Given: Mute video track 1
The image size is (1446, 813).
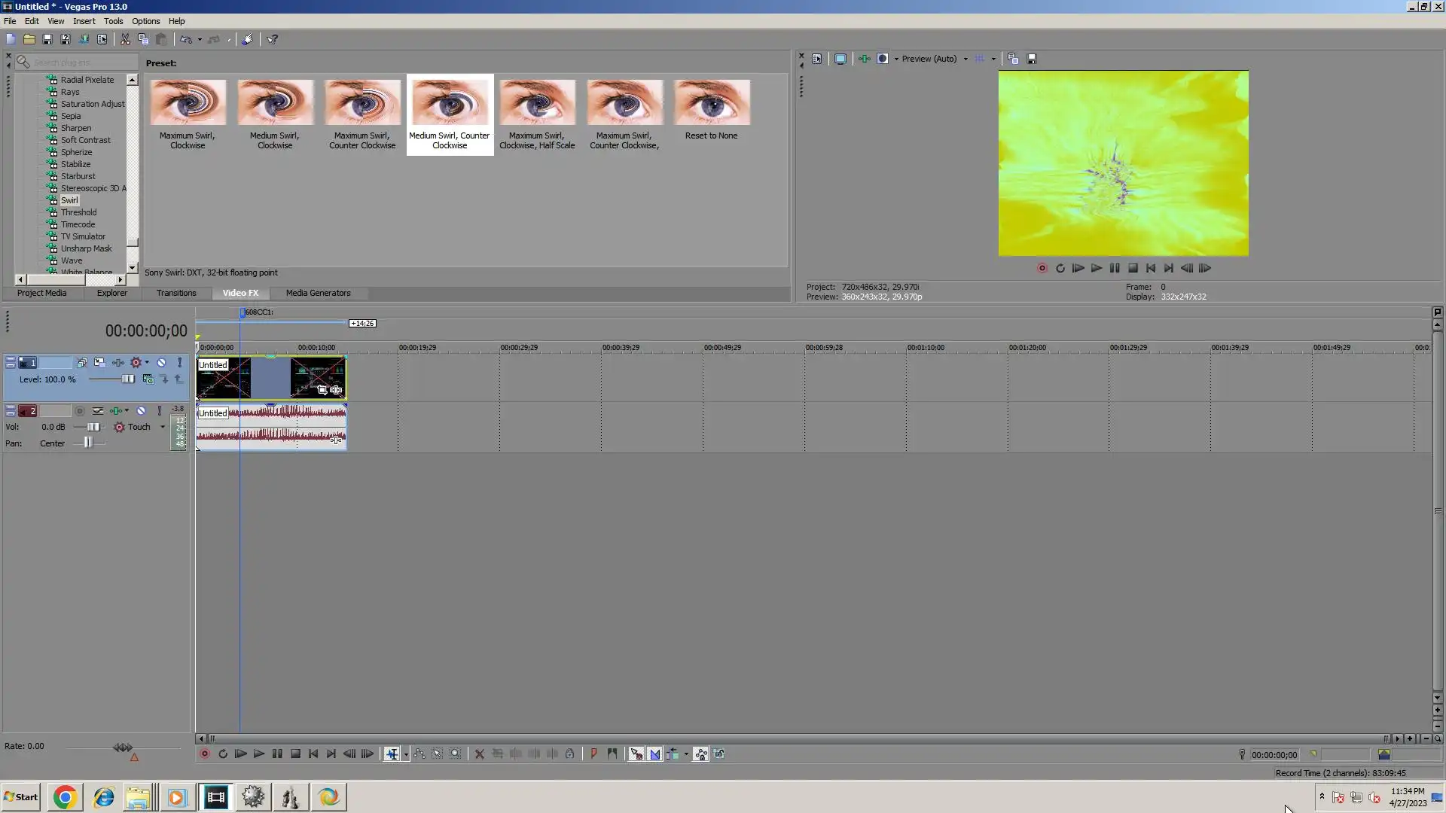Looking at the screenshot, I should pos(161,363).
